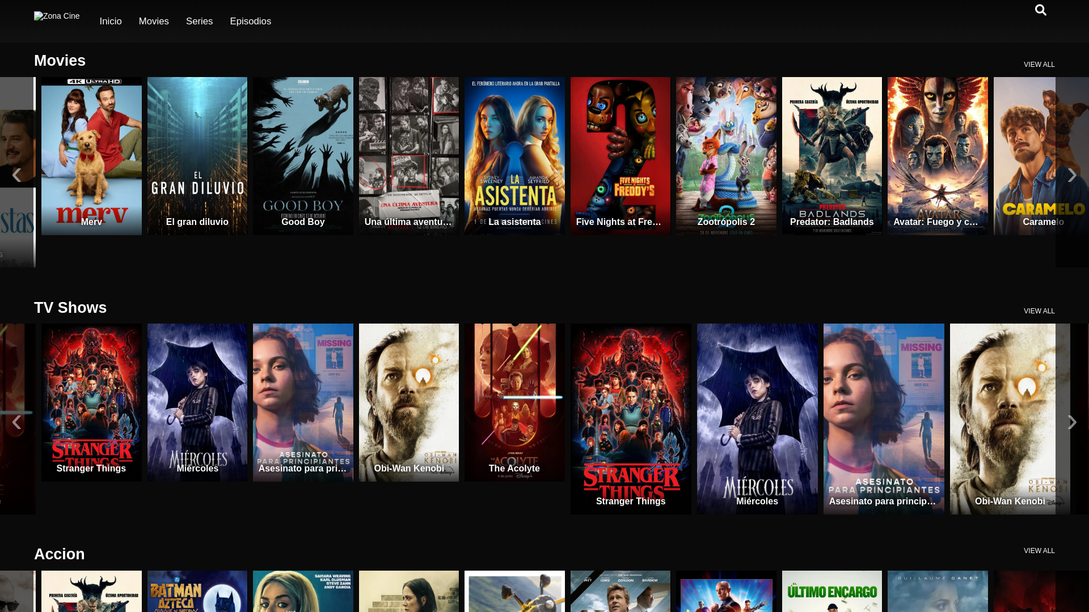Image resolution: width=1089 pixels, height=612 pixels.
Task: View all TV Shows listings
Action: pos(1039,311)
